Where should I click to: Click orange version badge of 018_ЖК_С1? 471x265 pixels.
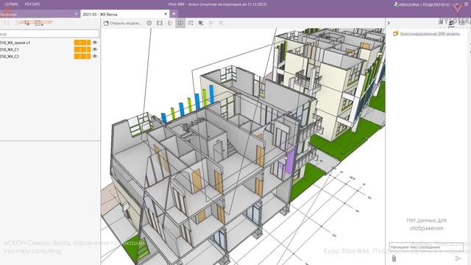pos(82,49)
